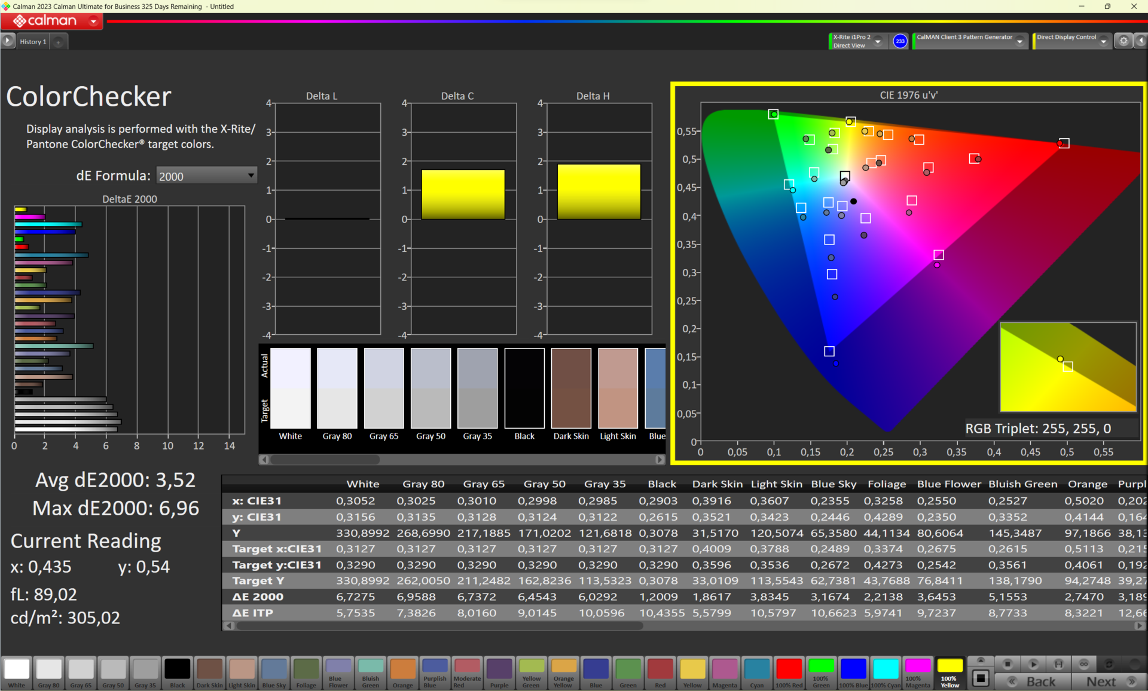Click the Next button
1148x691 pixels.
point(1101,681)
